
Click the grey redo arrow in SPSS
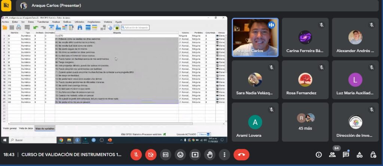tap(43, 28)
